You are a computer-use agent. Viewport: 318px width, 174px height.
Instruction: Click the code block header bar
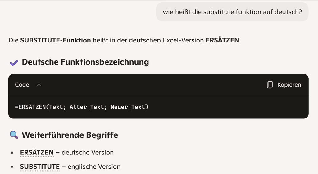pos(158,85)
